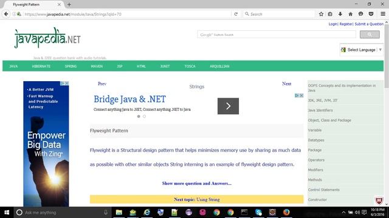Go back with the browser back arrow
389x218 pixels.
pos(6,14)
